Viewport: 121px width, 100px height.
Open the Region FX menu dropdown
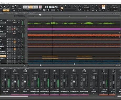[32, 13]
